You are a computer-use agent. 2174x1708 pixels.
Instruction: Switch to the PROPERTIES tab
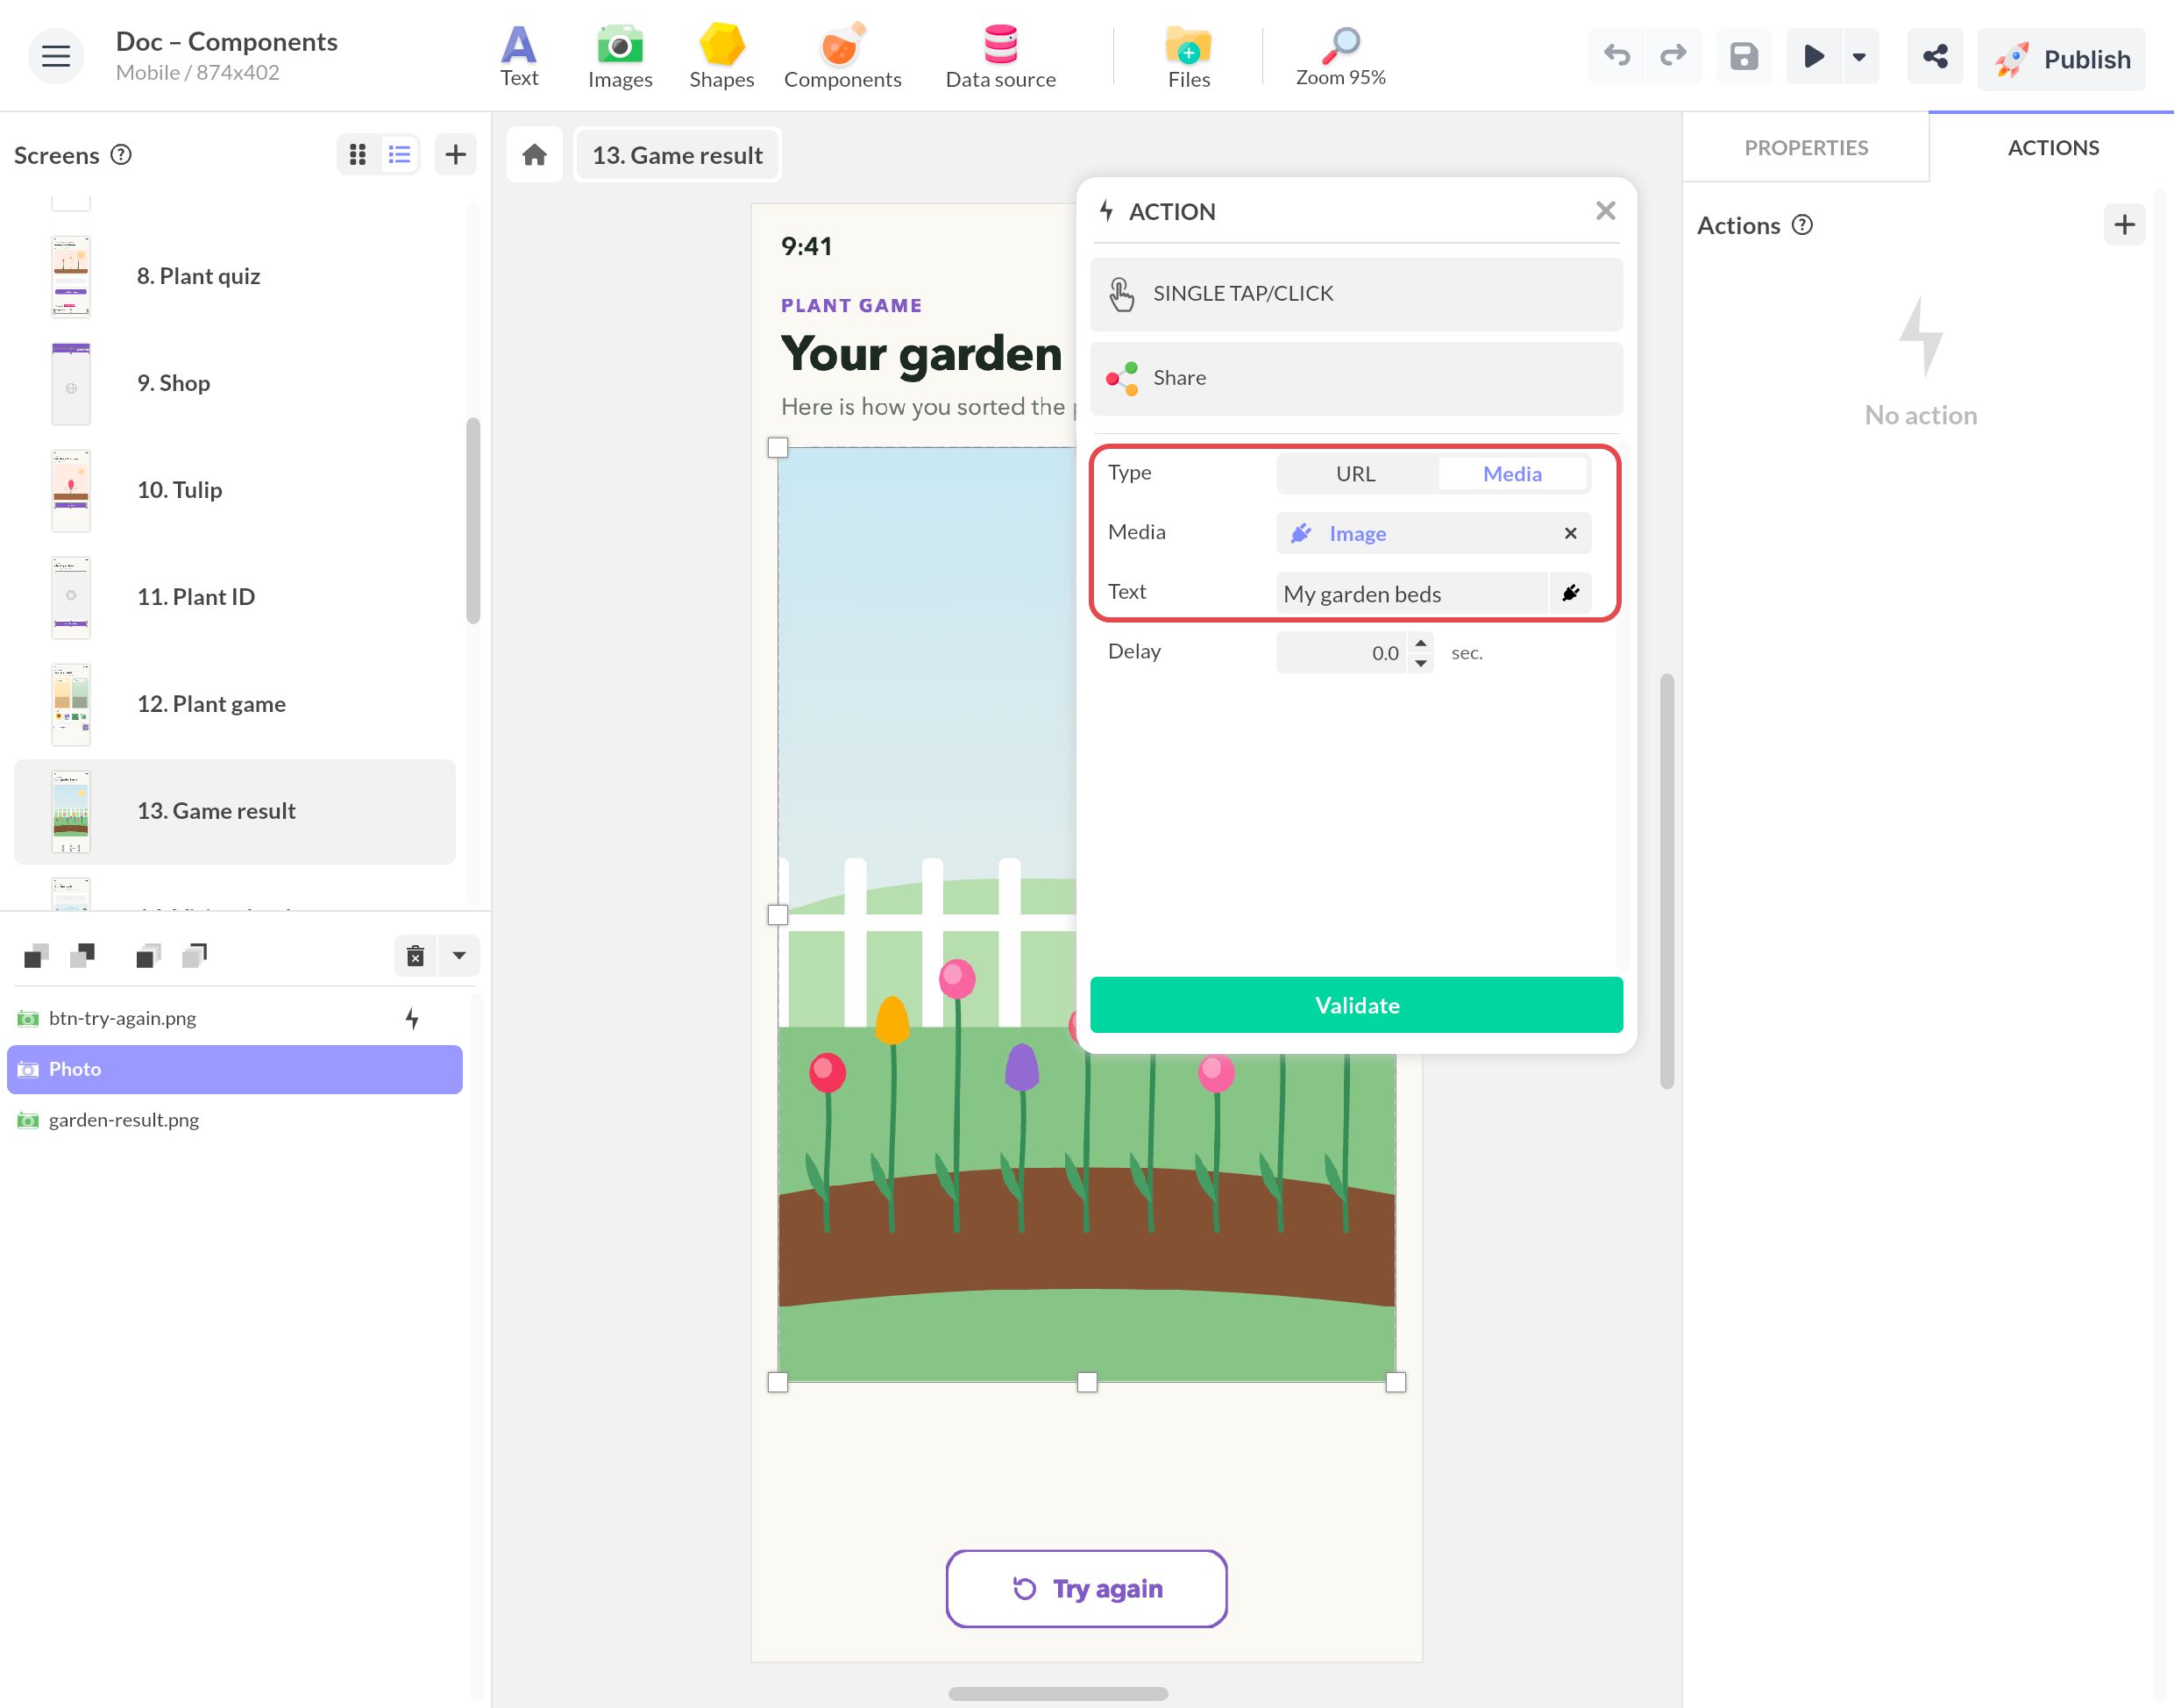(x=1806, y=147)
